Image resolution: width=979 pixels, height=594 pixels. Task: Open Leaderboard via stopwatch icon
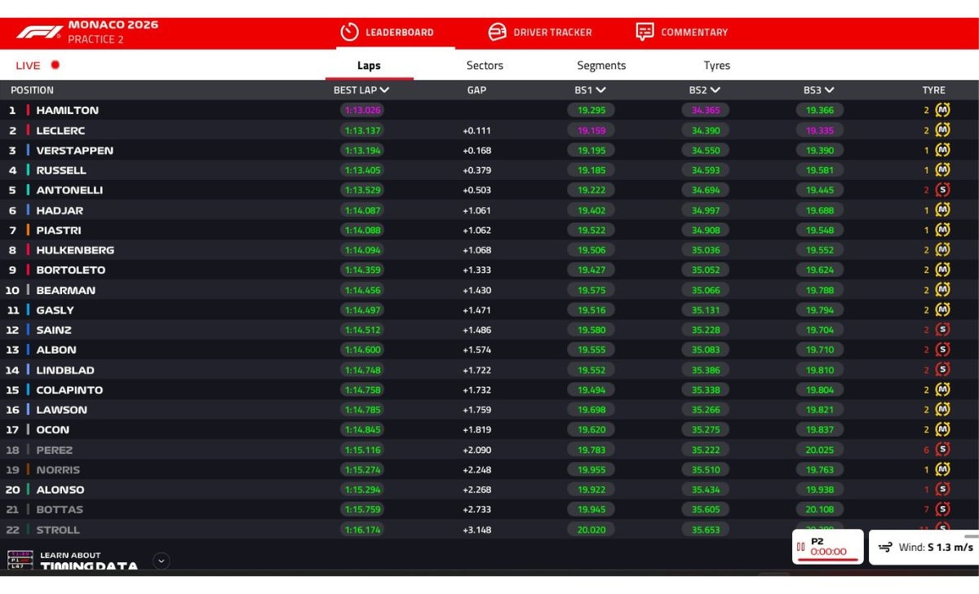(x=350, y=32)
